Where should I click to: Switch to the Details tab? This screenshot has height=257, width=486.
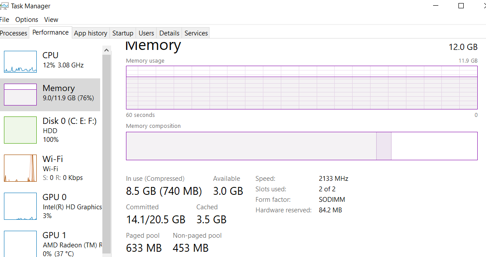169,33
